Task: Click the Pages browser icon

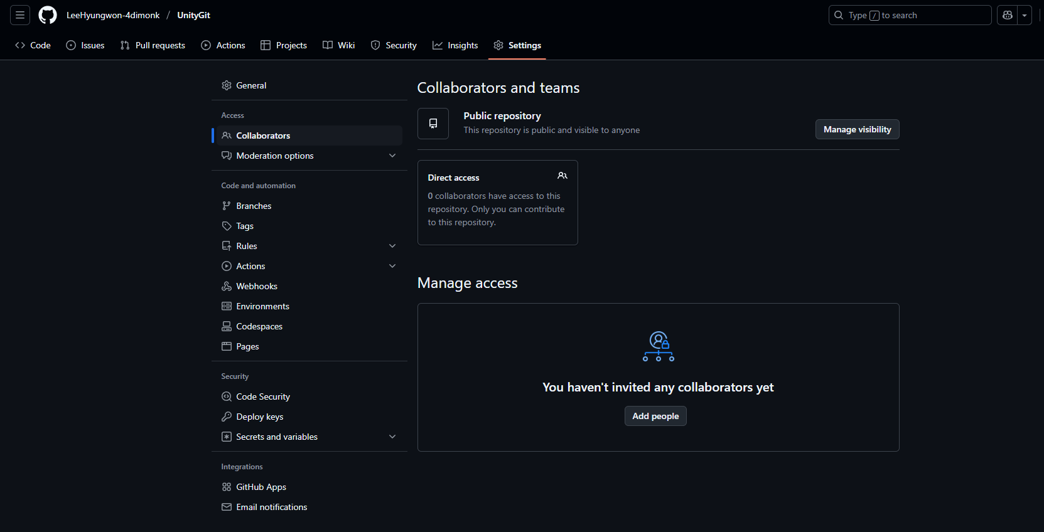Action: [x=227, y=346]
